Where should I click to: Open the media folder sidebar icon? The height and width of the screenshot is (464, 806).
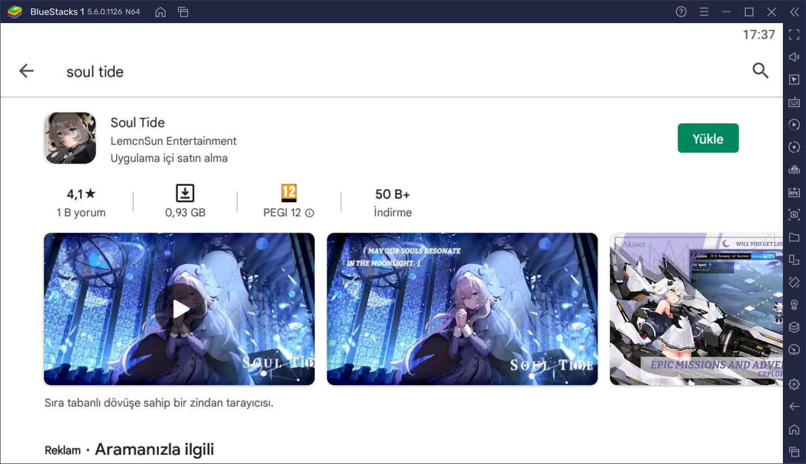pos(794,237)
